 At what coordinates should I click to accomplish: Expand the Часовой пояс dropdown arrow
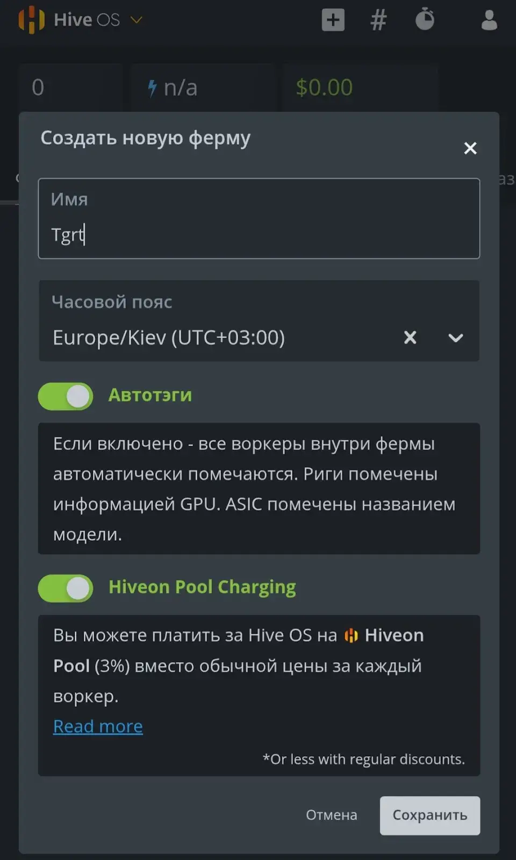(456, 338)
